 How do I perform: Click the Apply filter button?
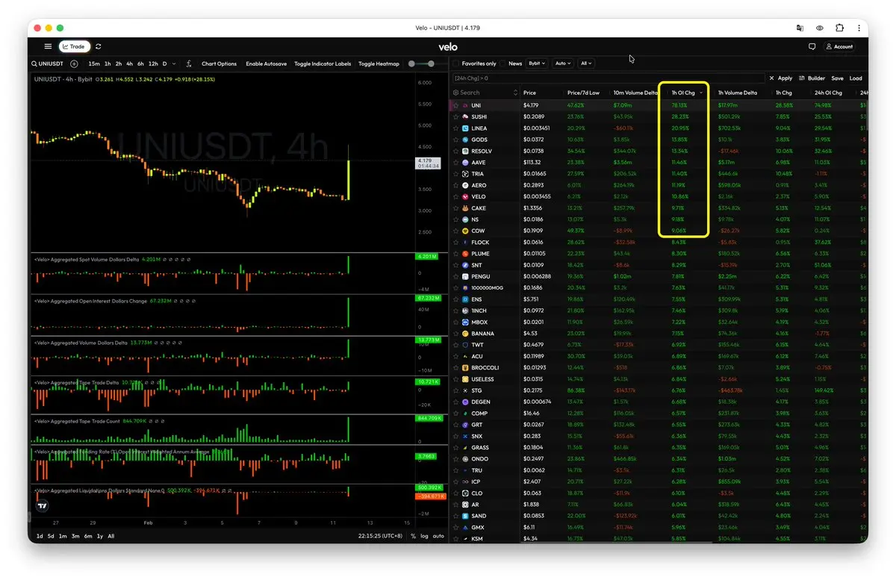pos(785,78)
